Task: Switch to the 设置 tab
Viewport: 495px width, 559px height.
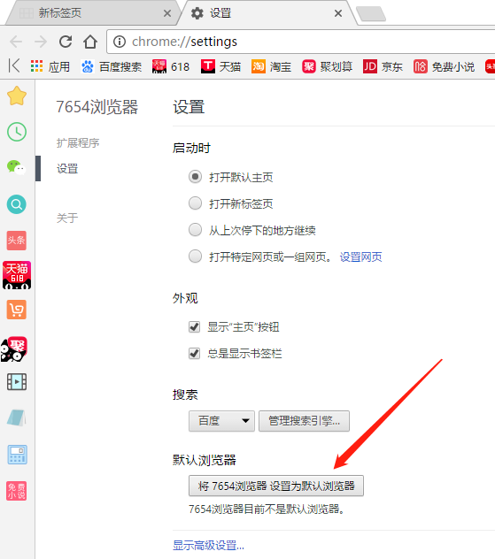Action: pos(267,13)
